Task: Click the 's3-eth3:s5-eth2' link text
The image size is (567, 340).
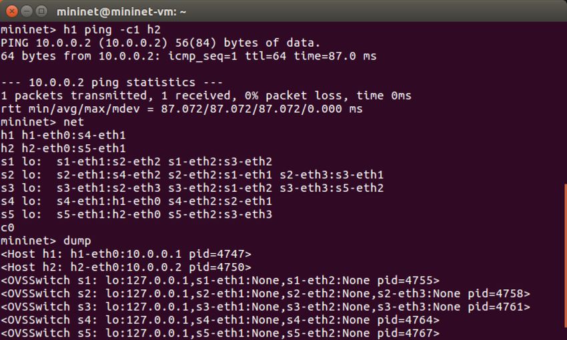Action: coord(332,188)
